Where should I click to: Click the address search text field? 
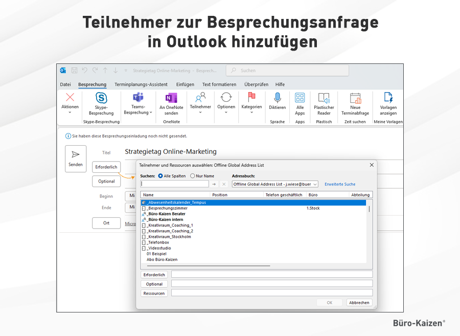(x=175, y=184)
